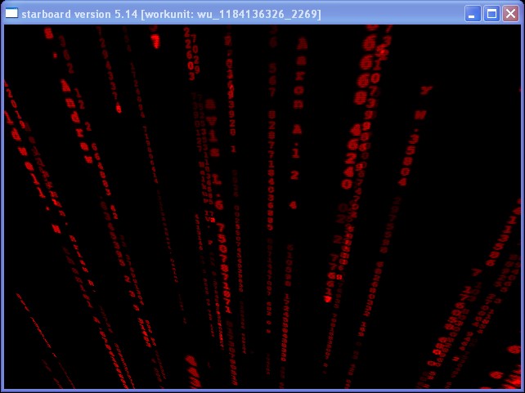
Task: Click the second capital "A" below Aaron
Action: (297, 129)
